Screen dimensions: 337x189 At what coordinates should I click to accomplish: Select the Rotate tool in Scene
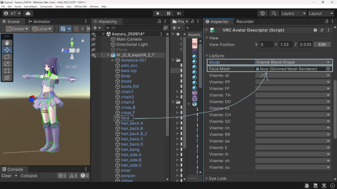click(7, 57)
